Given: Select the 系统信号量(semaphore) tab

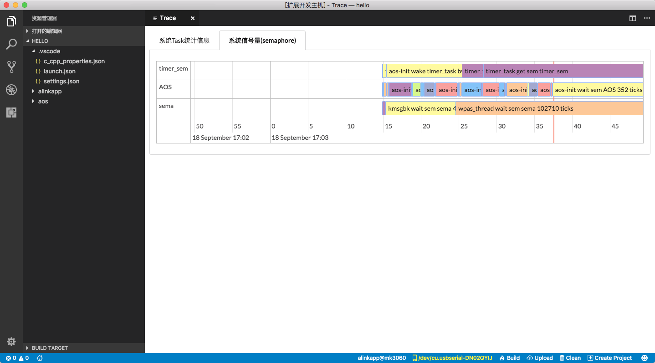Looking at the screenshot, I should pos(262,41).
